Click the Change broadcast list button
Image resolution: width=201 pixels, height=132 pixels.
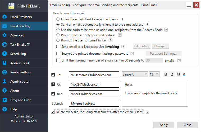coord(161,46)
